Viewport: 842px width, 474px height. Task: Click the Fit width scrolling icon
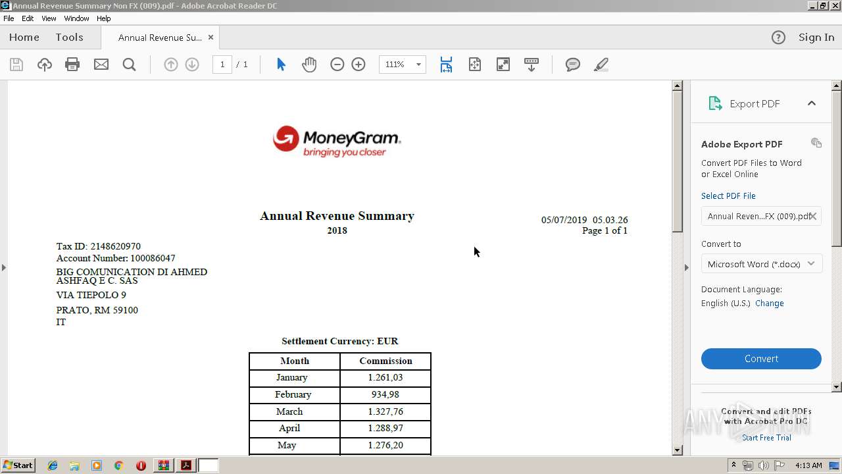click(x=446, y=65)
